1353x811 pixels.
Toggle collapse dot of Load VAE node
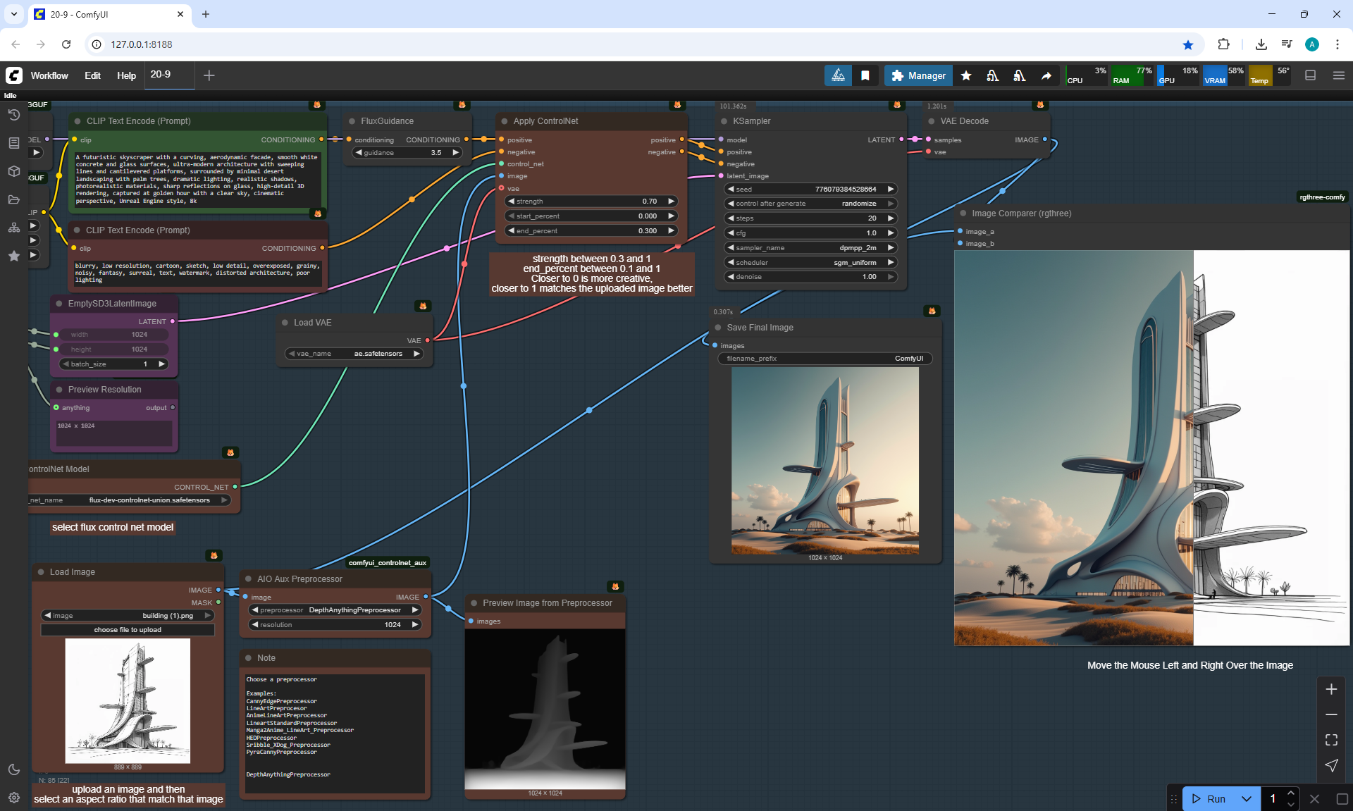[285, 323]
